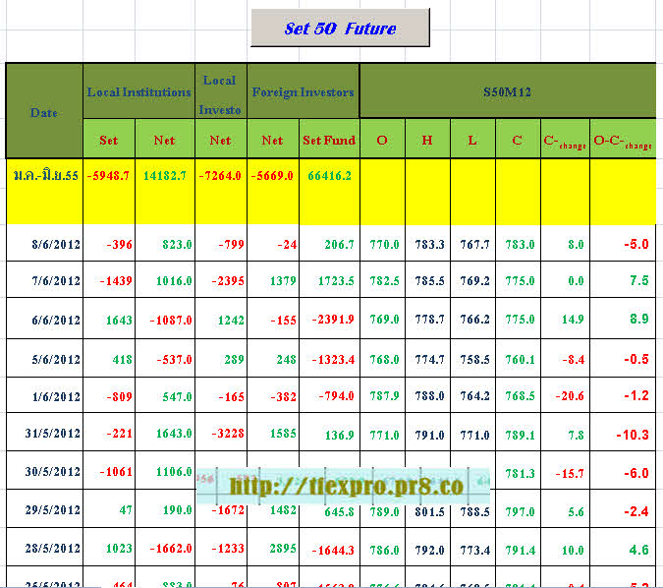Click the O-C change column header

click(623, 140)
